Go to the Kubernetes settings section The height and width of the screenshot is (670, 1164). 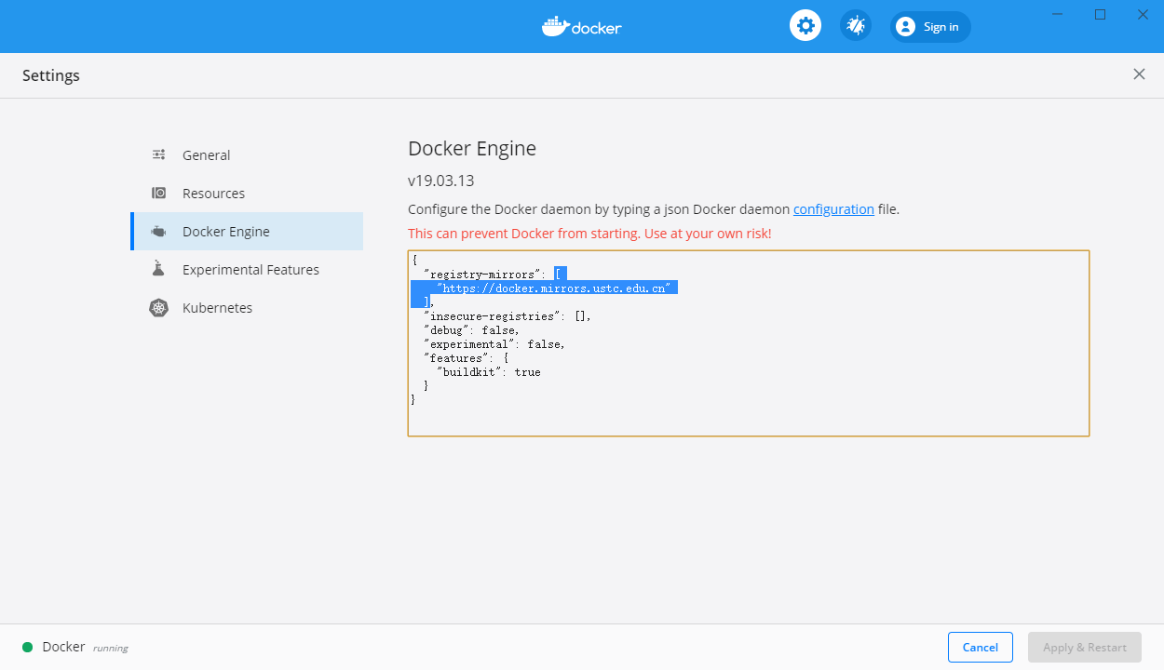tap(217, 308)
